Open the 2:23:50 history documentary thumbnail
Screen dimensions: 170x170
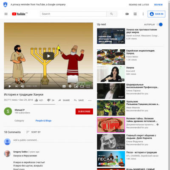[111, 125]
